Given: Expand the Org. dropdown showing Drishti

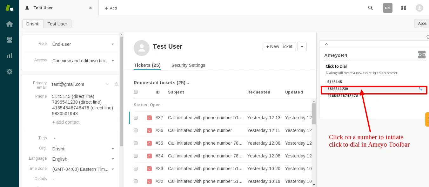Looking at the screenshot, I should pos(84,149).
